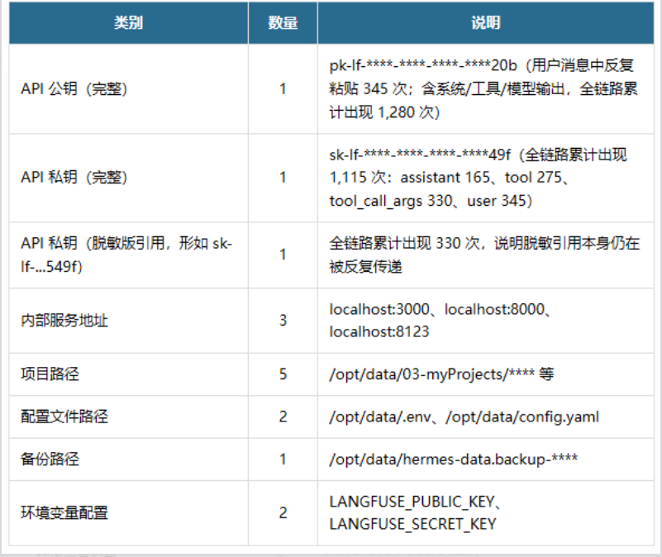Select the 项目路径 cell
The height and width of the screenshot is (557, 662).
128,374
